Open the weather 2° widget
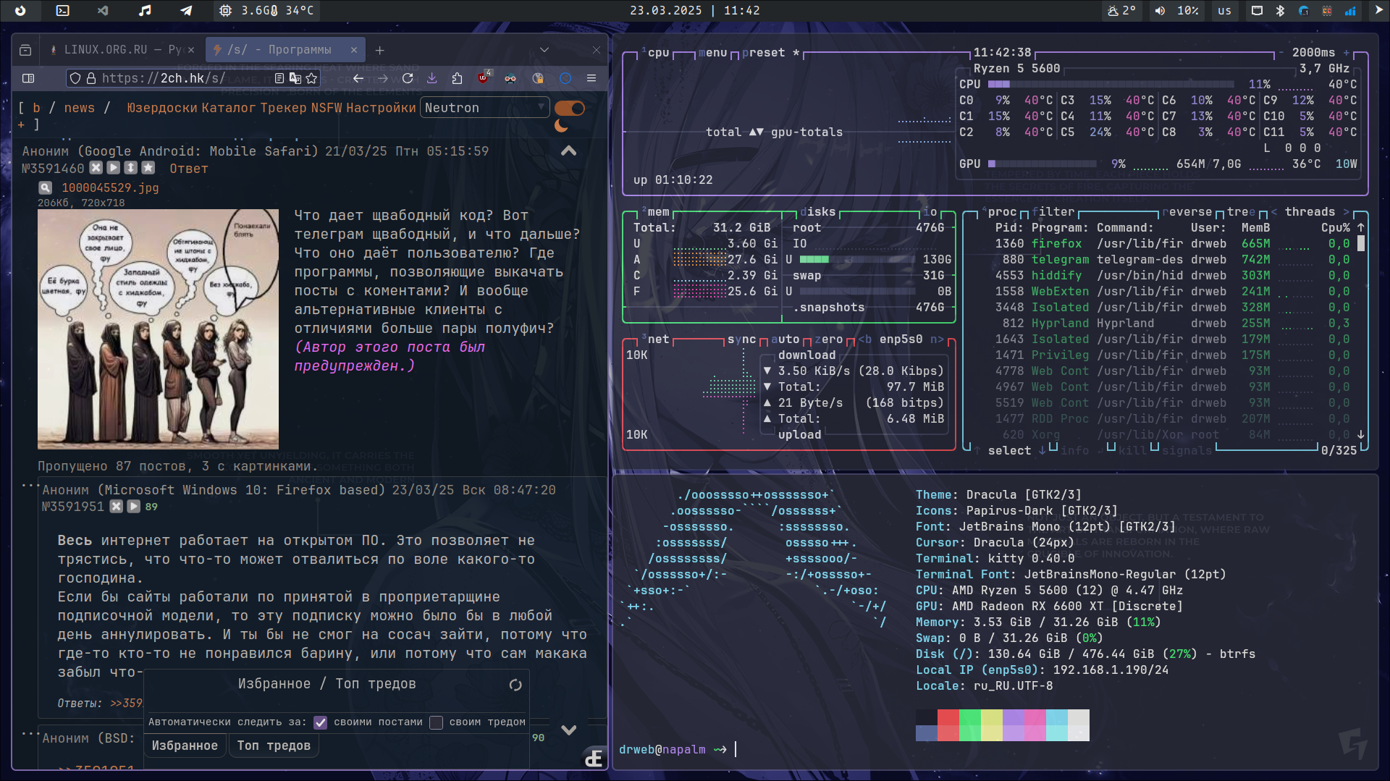The image size is (1390, 781). point(1121,11)
